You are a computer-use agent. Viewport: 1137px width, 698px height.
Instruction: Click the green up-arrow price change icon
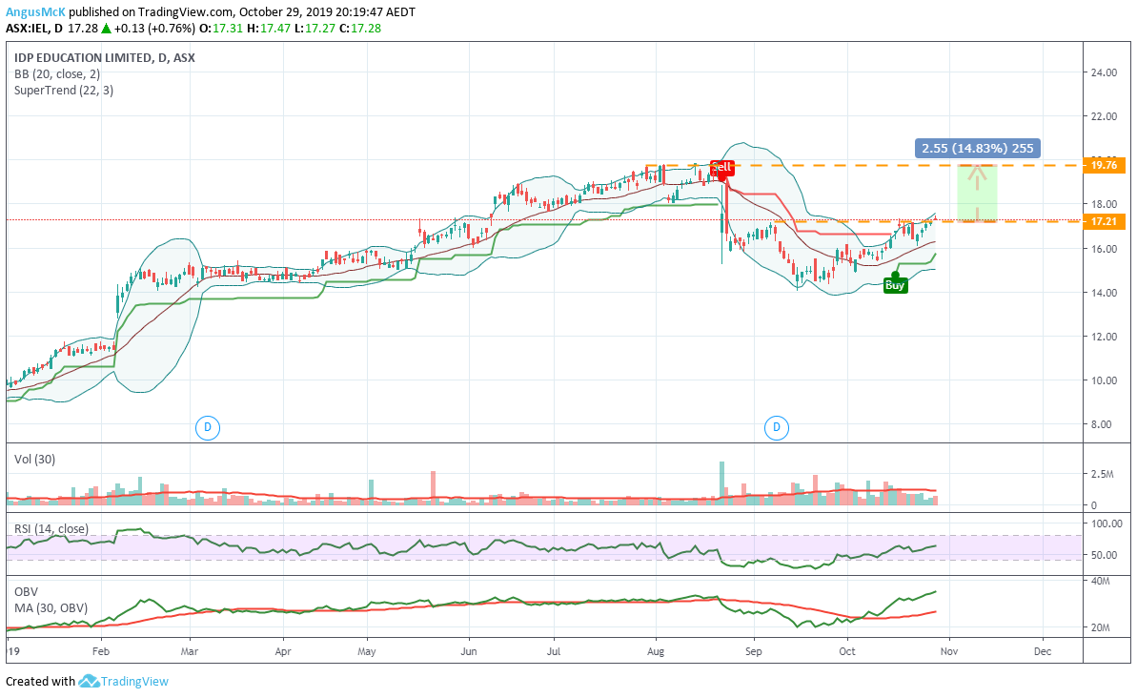point(106,29)
